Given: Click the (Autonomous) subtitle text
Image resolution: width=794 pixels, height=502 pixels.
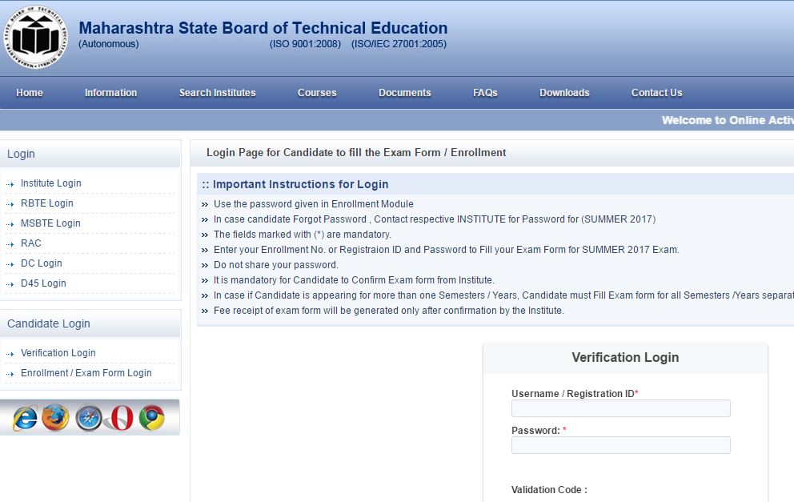Looking at the screenshot, I should pos(108,44).
